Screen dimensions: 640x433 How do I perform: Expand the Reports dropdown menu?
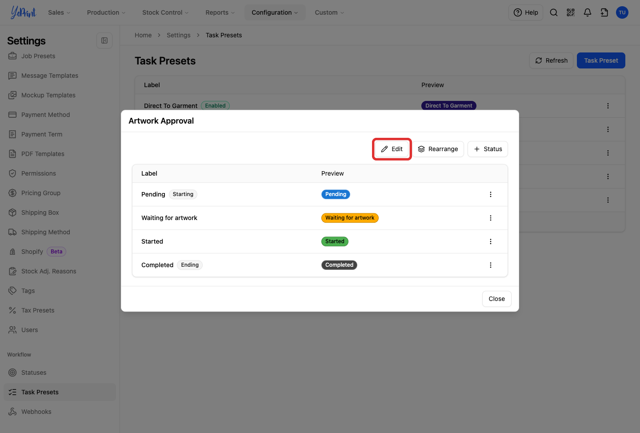[x=220, y=12]
